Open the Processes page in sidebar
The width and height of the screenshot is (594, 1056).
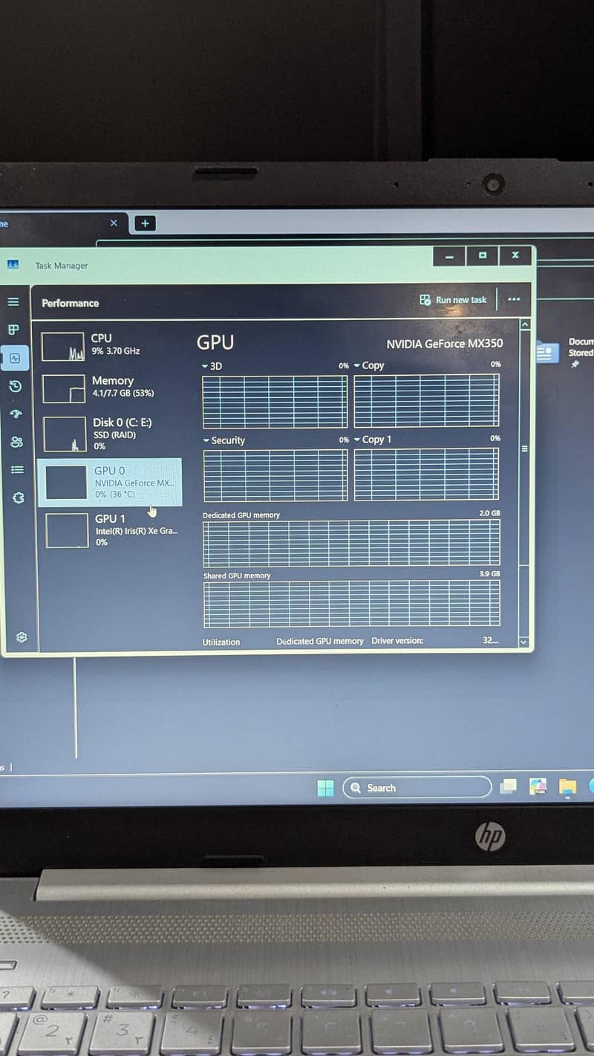(13, 330)
